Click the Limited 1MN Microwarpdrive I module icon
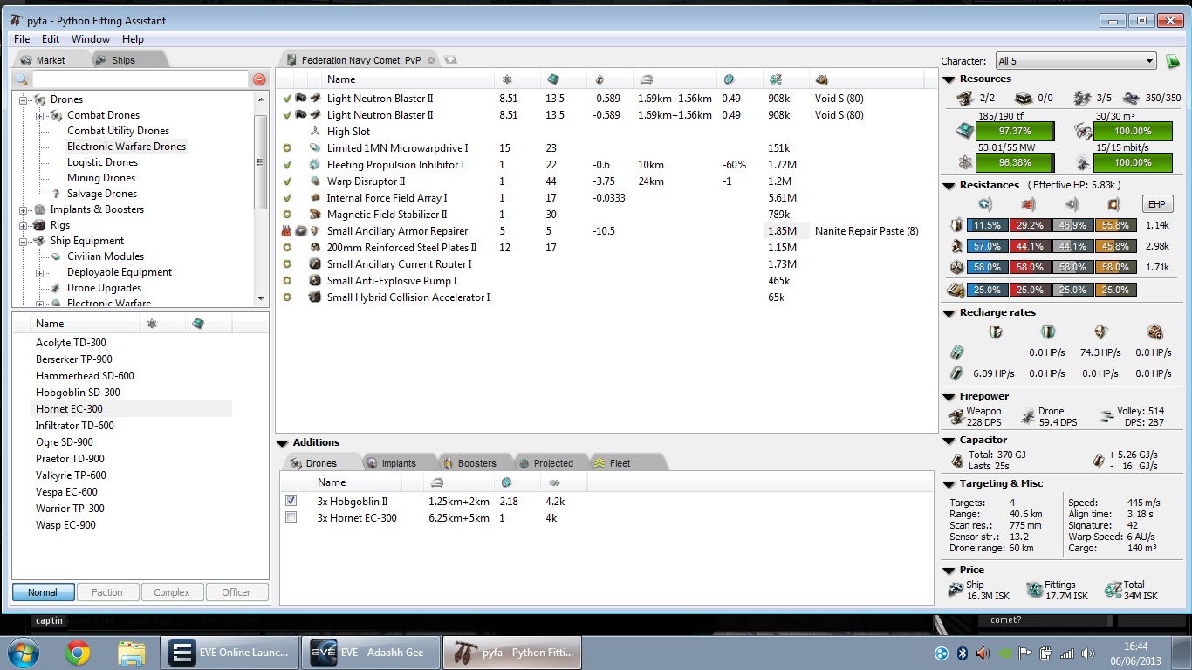 315,148
